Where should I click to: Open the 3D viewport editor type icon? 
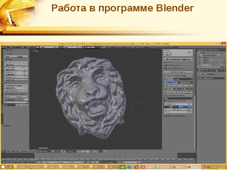tap(4, 151)
